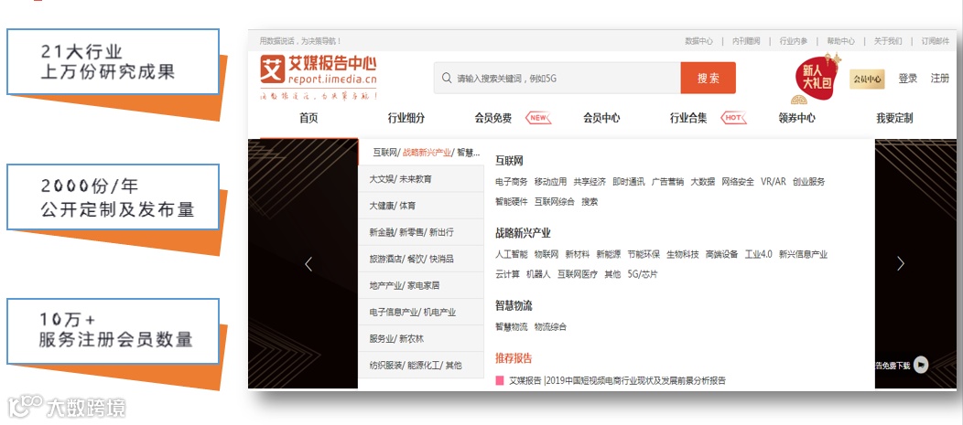The width and height of the screenshot is (963, 425).
Task: Open 帮助中心 in the top bar
Action: point(840,41)
